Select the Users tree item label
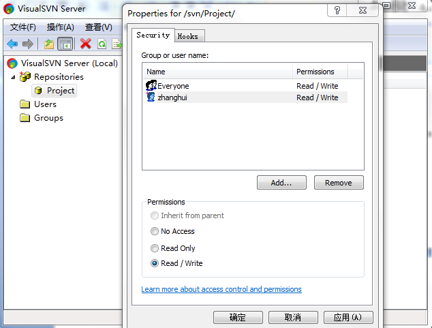Screen dimensions: 432x328 click(x=45, y=104)
